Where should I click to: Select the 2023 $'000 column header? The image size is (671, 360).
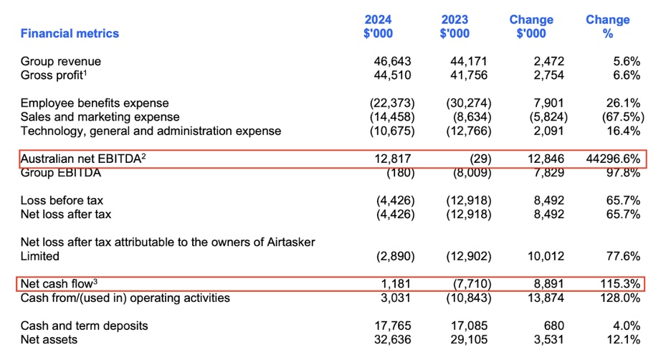point(455,27)
